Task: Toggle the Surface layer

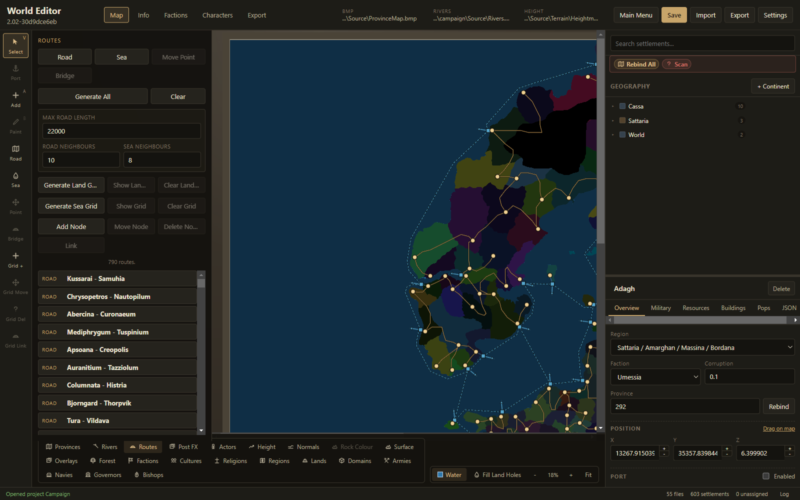Action: point(399,447)
